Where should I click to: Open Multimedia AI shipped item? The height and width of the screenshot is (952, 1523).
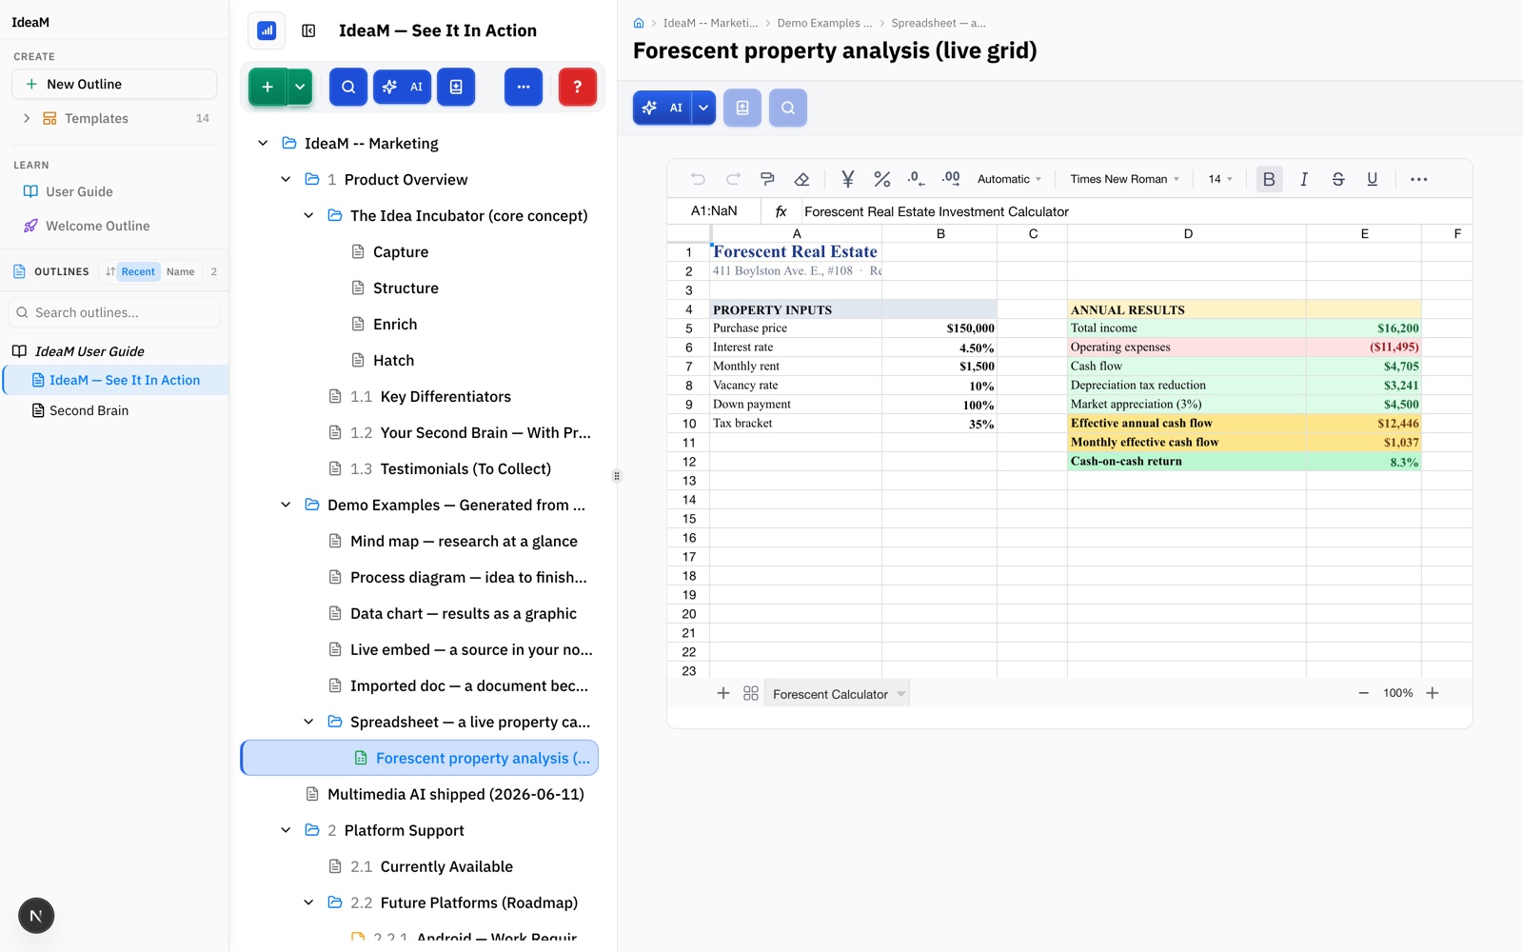[456, 795]
